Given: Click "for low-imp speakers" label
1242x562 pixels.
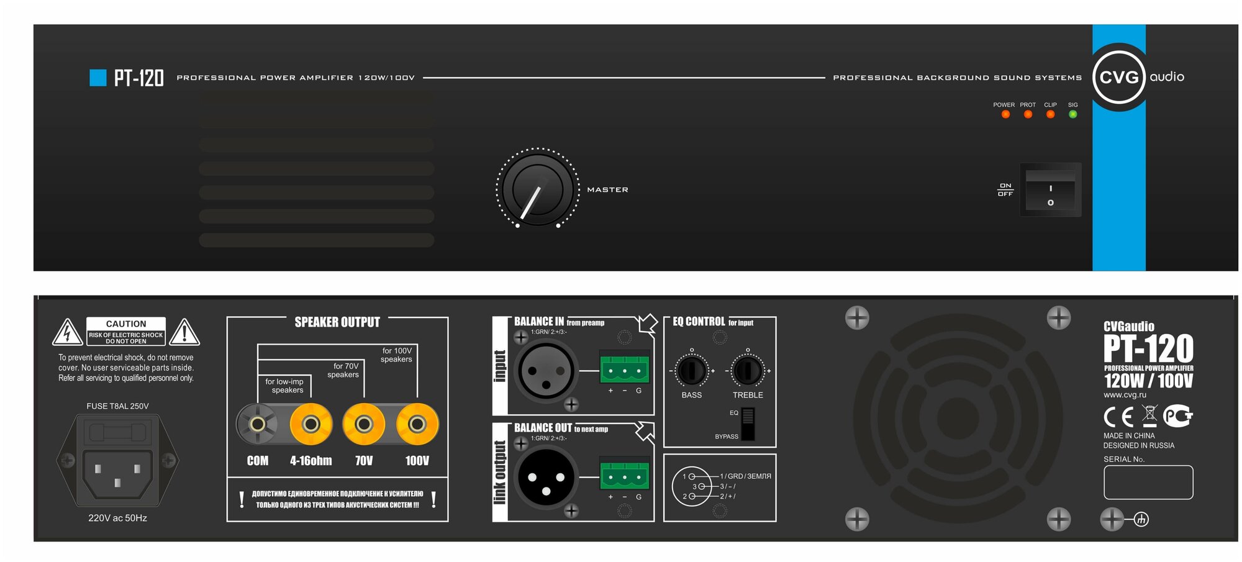Looking at the screenshot, I should 285,386.
